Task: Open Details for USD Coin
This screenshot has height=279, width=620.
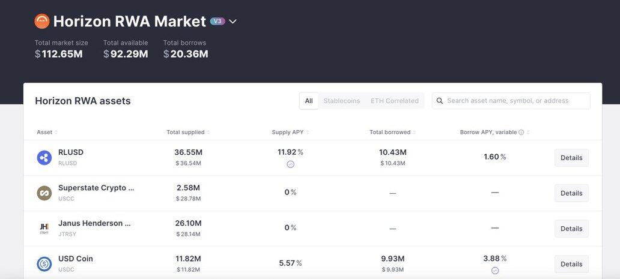Action: pyautogui.click(x=571, y=264)
